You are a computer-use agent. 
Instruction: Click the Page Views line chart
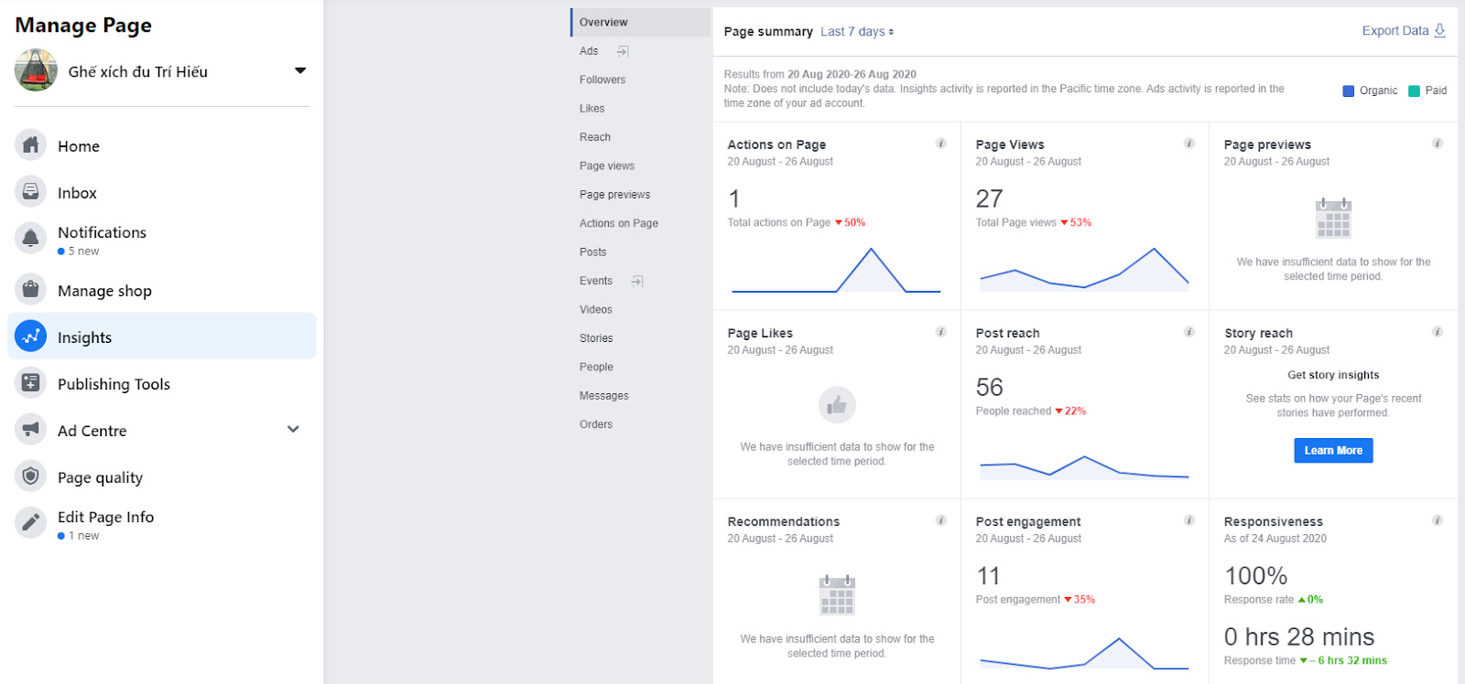click(x=1084, y=269)
